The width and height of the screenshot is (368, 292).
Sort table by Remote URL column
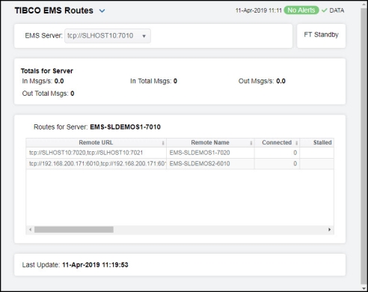coord(96,142)
